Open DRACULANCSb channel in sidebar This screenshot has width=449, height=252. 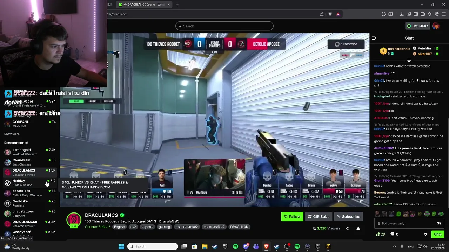point(30,224)
